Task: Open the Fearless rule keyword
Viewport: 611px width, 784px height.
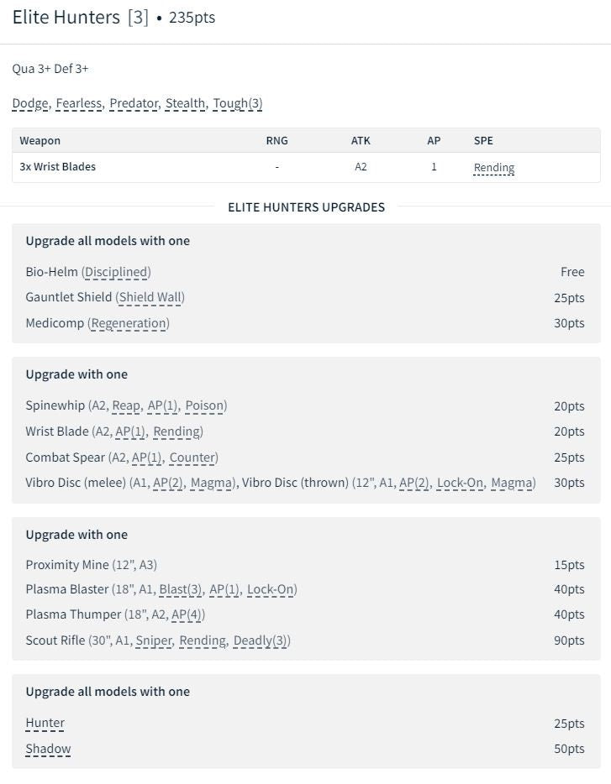Action: pyautogui.click(x=79, y=103)
